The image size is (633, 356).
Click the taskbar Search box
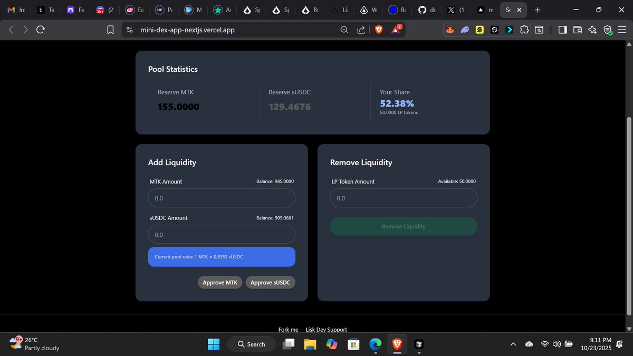click(252, 344)
